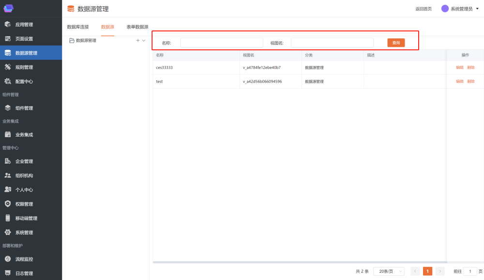Select the 数据源管理 folder tree node
This screenshot has height=280, width=484.
tap(86, 41)
